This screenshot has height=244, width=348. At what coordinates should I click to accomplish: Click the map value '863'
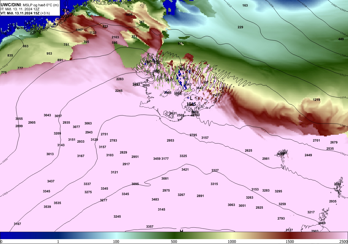pos(26,46)
